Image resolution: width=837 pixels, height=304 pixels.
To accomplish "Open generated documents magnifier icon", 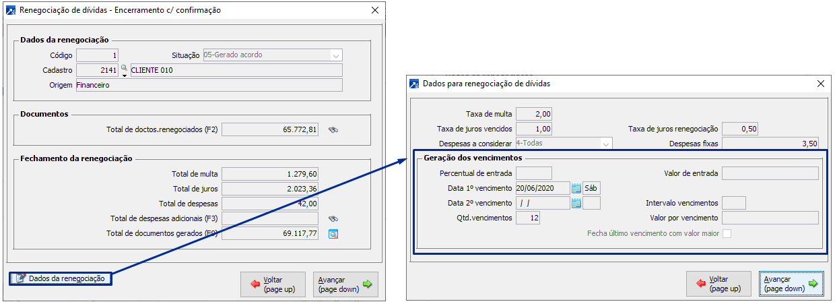I will click(333, 234).
